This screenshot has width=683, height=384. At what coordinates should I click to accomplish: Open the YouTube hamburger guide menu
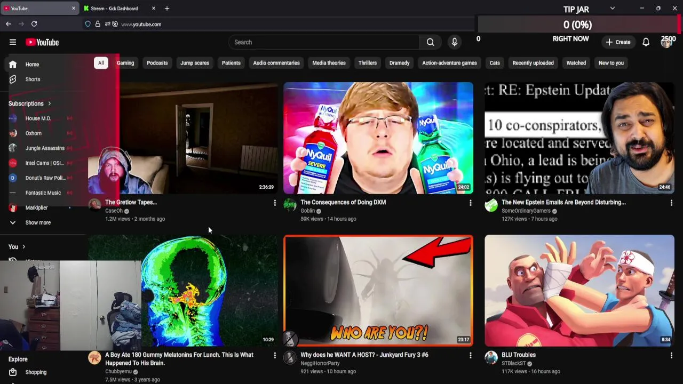13,42
